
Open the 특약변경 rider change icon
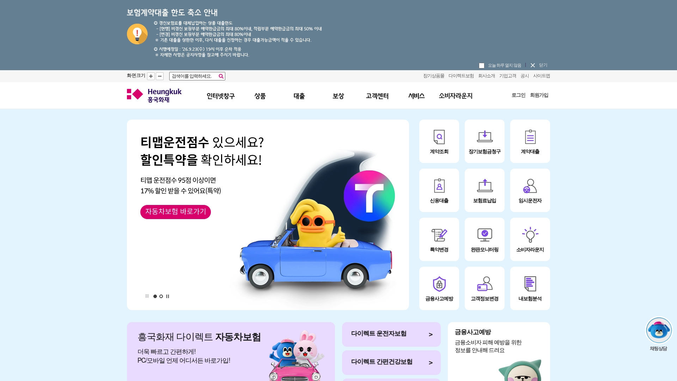[x=439, y=239]
